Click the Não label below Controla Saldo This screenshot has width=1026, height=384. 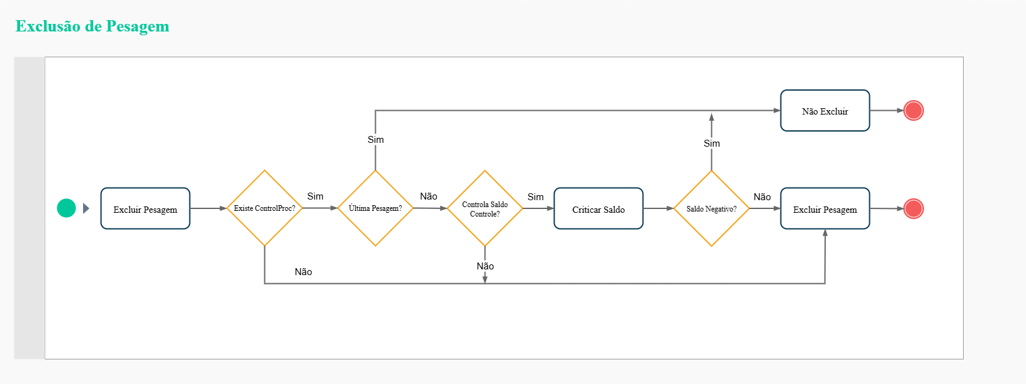coord(485,266)
